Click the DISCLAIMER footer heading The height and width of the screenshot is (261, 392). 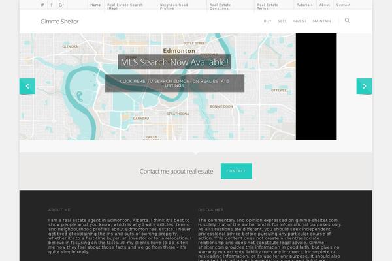pos(211,210)
